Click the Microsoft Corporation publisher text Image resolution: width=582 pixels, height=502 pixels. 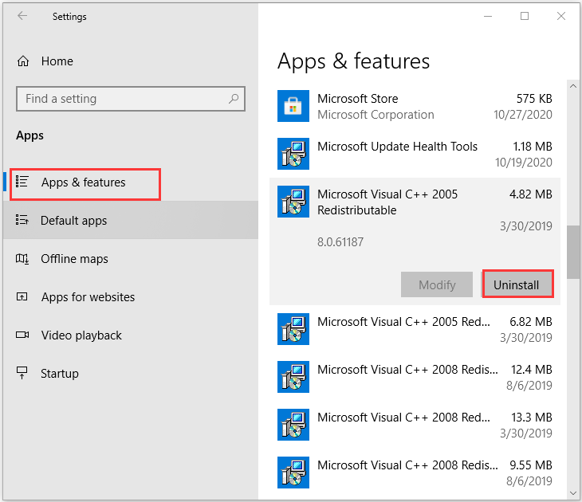pos(376,115)
